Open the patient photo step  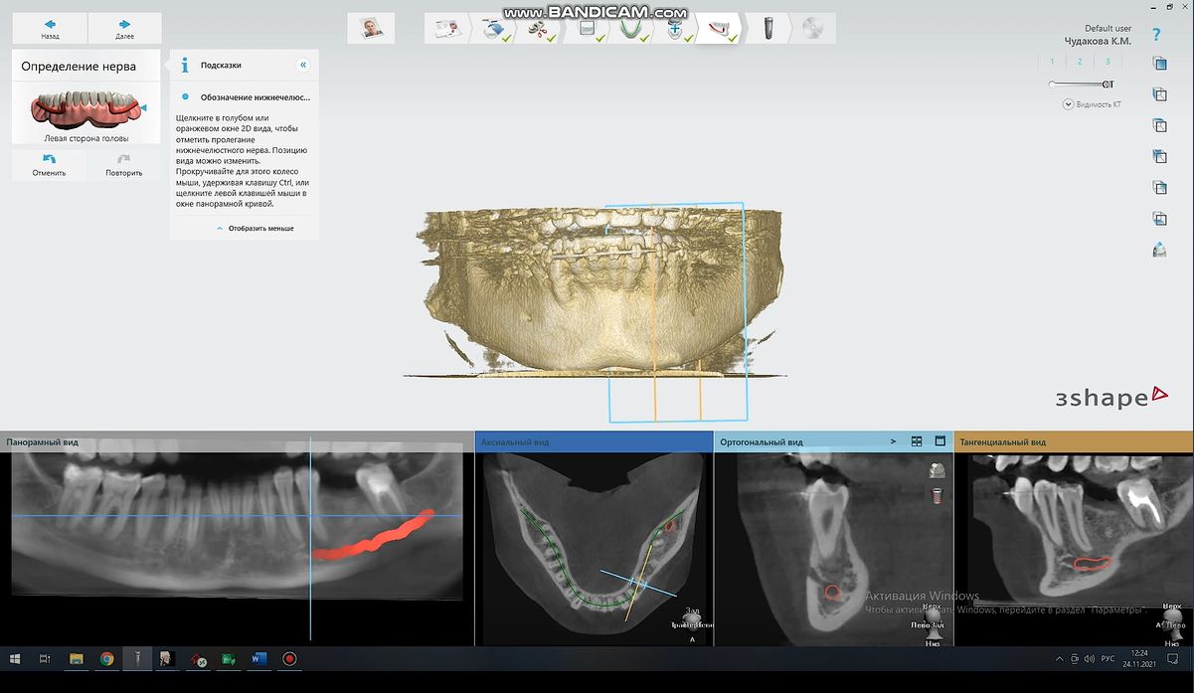pos(371,28)
